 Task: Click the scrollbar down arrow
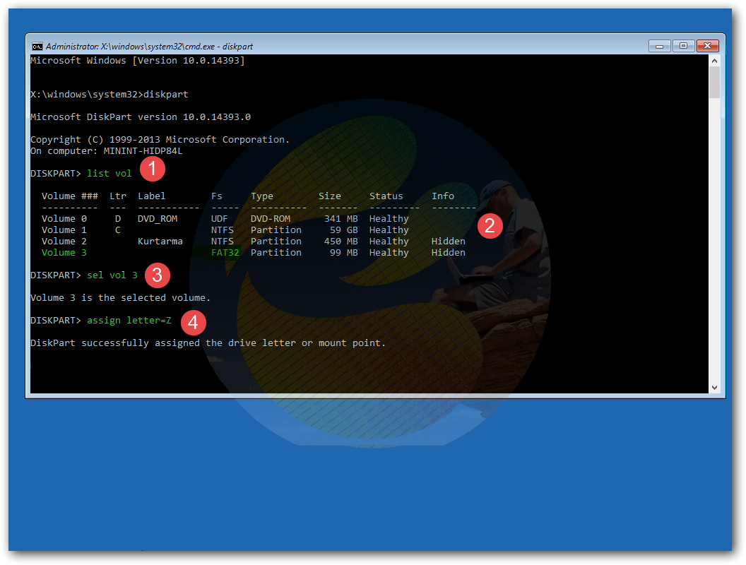point(714,388)
